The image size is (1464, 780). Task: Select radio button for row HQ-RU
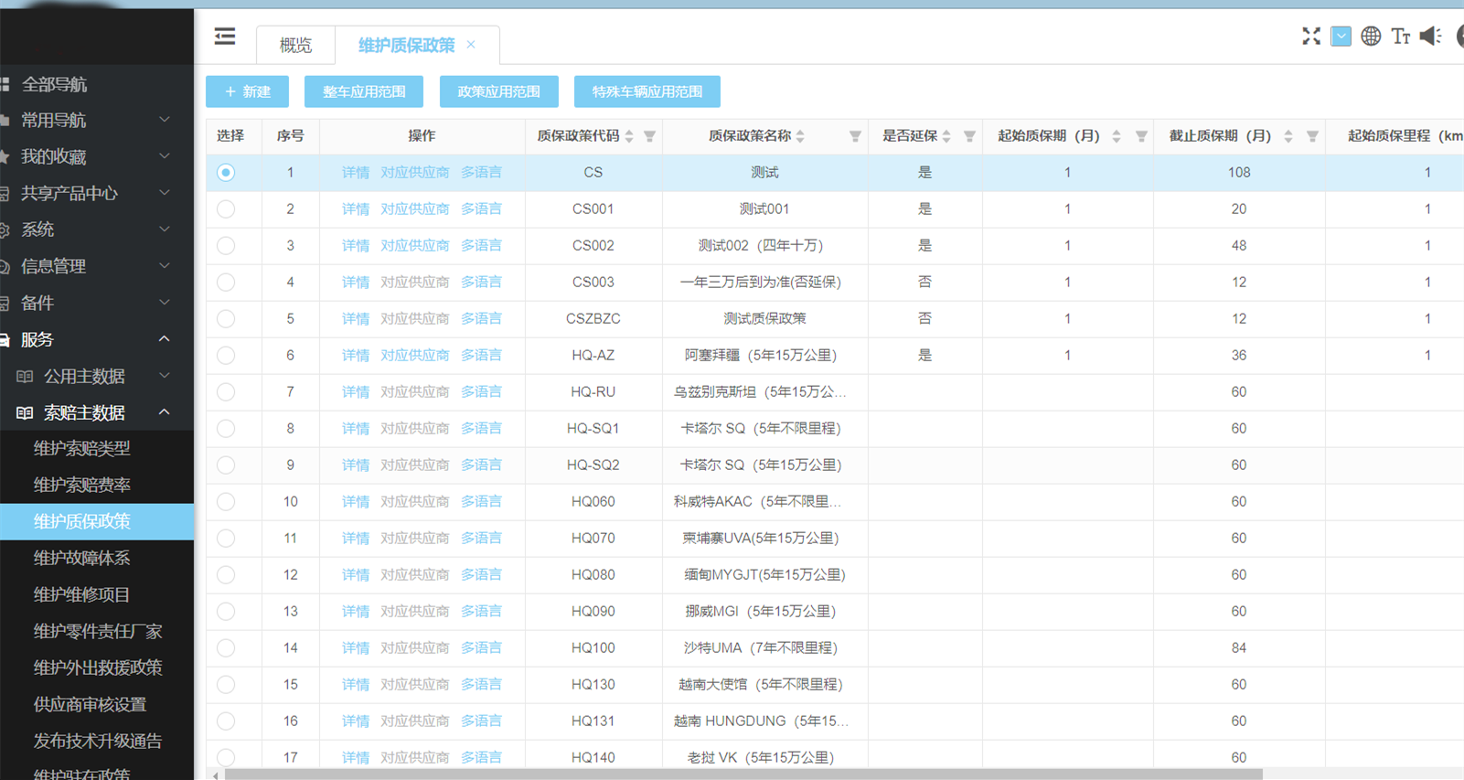coord(226,391)
